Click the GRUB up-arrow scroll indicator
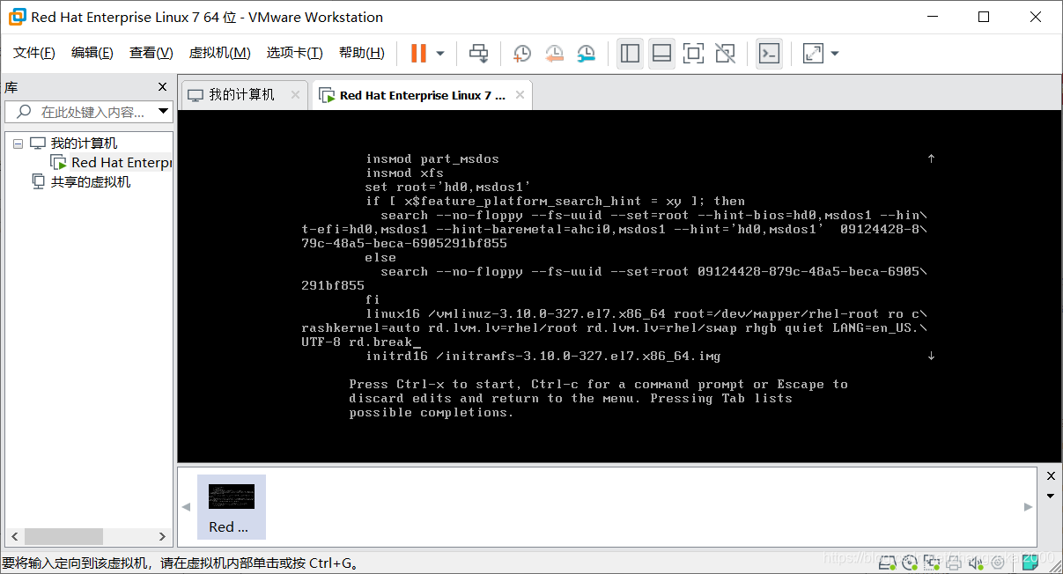The height and width of the screenshot is (574, 1063). [x=931, y=158]
